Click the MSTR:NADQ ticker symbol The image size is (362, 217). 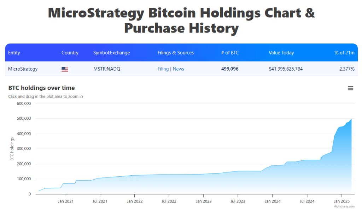pos(107,69)
